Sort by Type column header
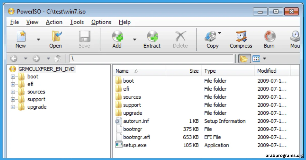This screenshot has height=160, width=306. click(228, 71)
